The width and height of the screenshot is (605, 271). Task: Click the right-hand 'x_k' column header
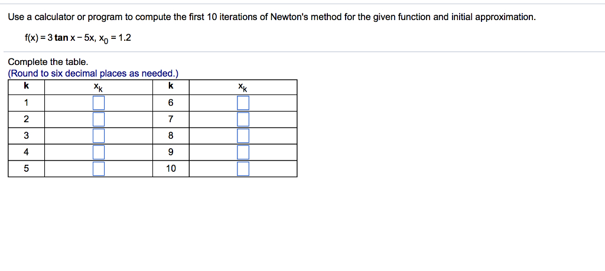point(243,87)
